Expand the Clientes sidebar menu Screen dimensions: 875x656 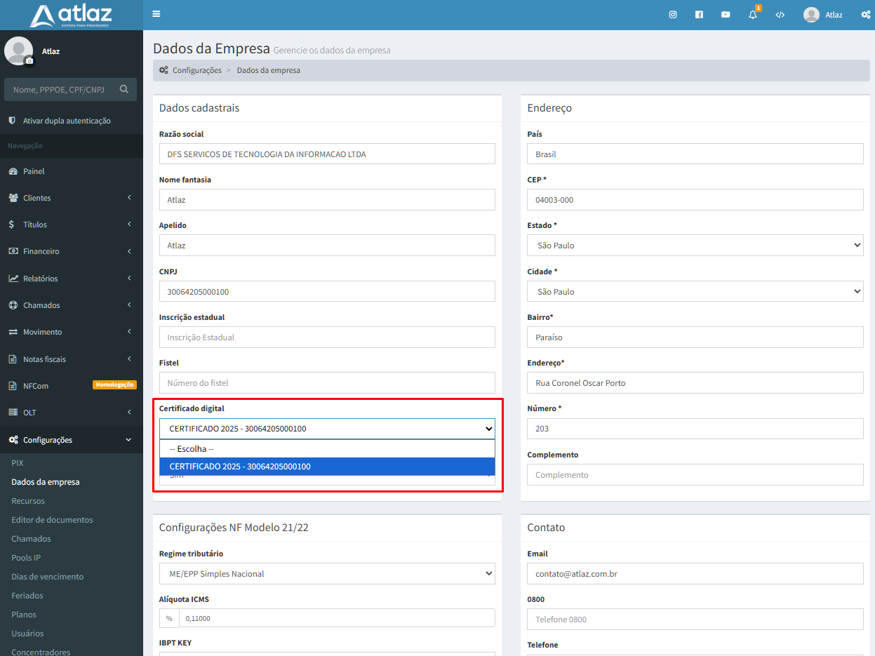coord(71,198)
